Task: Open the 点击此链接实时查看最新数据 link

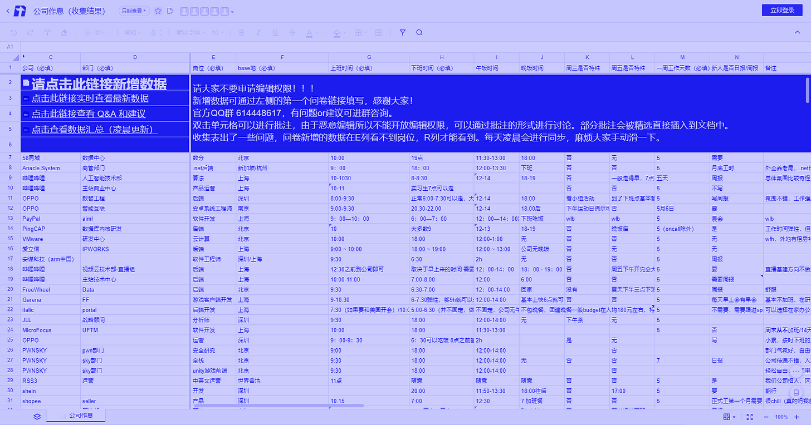Action: (90, 98)
